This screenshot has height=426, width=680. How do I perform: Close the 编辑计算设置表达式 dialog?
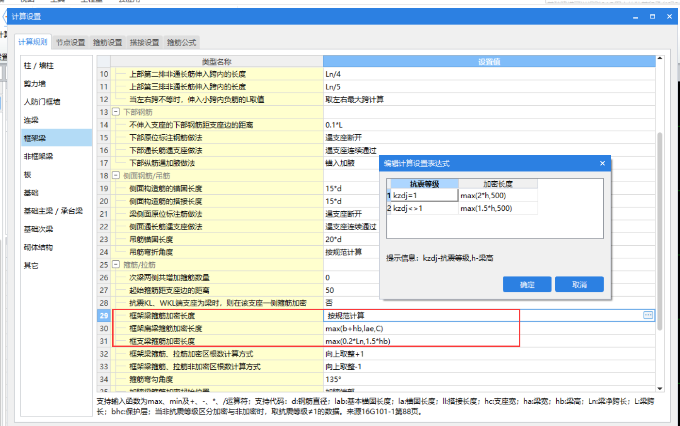[x=602, y=163]
